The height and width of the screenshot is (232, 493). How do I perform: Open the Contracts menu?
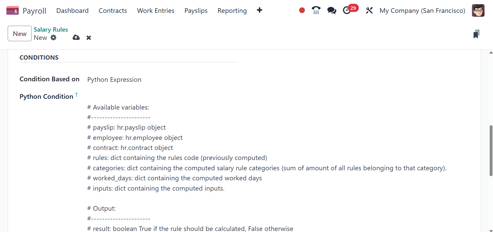click(113, 11)
